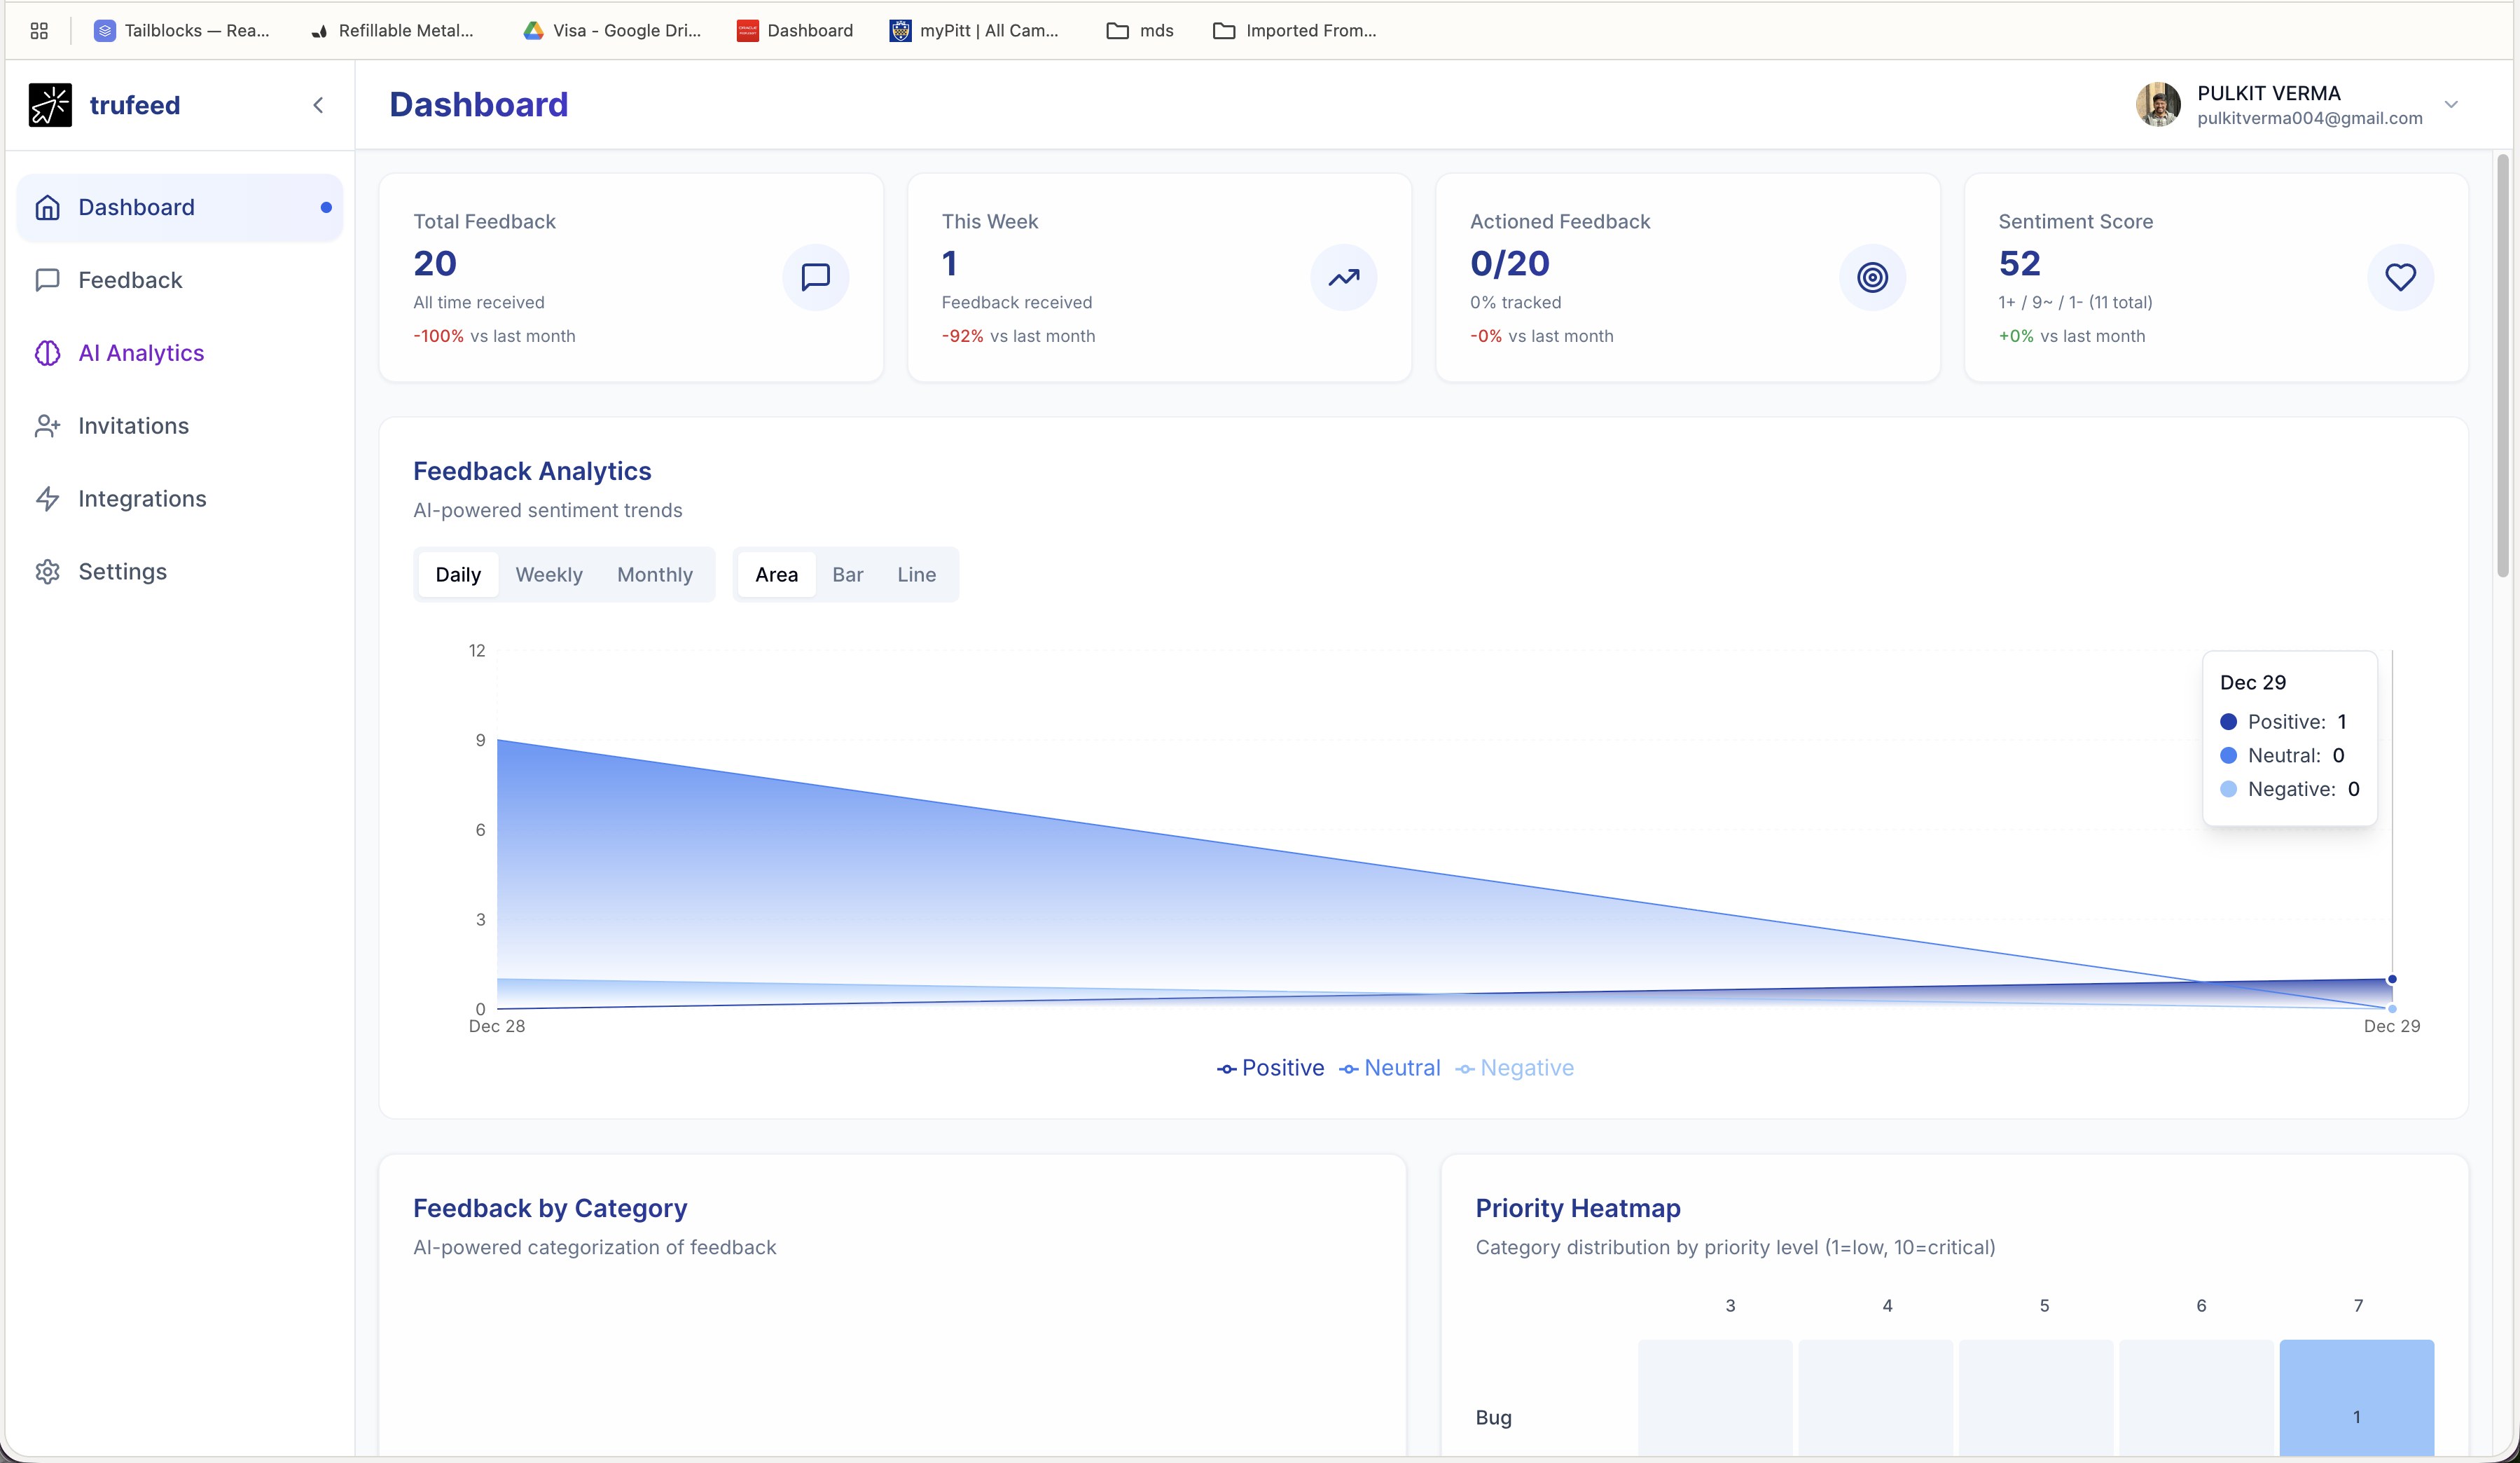Click the Sentiment Score heart icon

(2400, 277)
